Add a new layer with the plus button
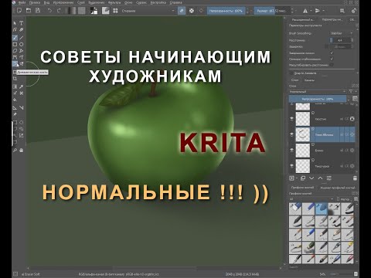The width and height of the screenshot is (371, 278). point(292,178)
